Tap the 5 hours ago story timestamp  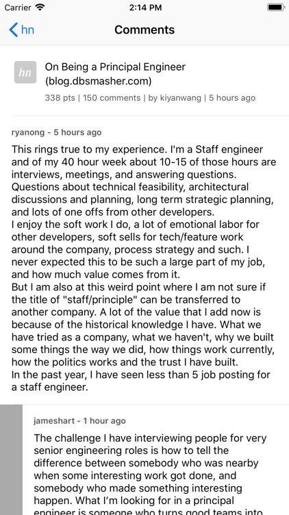coord(232,98)
